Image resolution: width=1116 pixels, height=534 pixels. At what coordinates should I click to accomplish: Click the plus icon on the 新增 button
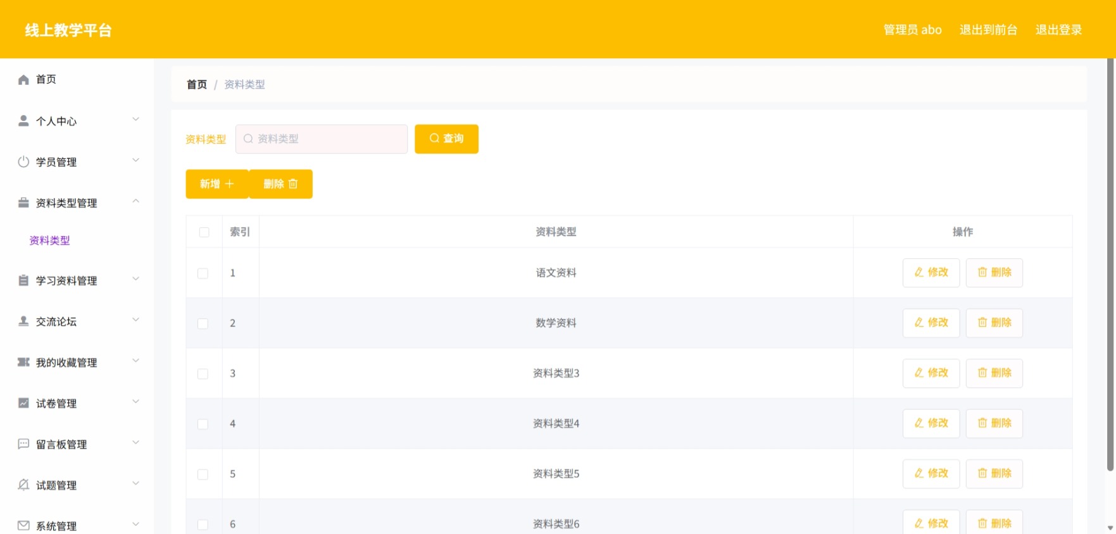click(x=229, y=183)
